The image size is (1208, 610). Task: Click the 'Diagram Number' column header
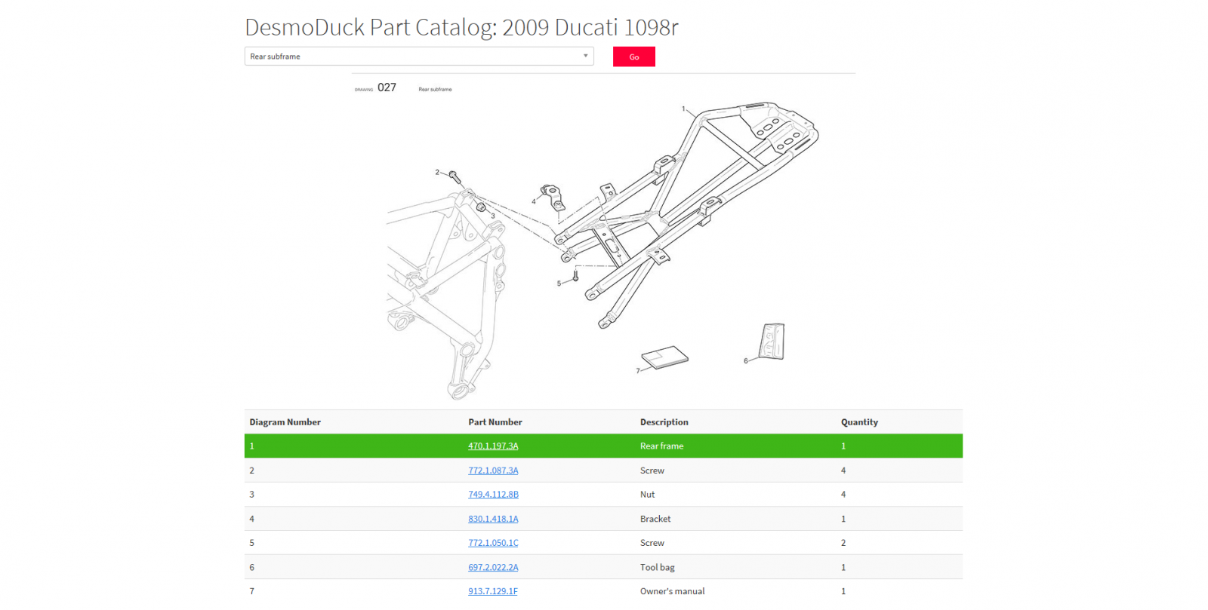[x=285, y=422]
